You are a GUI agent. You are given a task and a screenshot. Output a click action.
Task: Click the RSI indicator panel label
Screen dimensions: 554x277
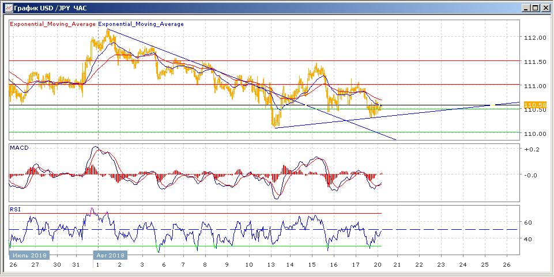[15, 210]
